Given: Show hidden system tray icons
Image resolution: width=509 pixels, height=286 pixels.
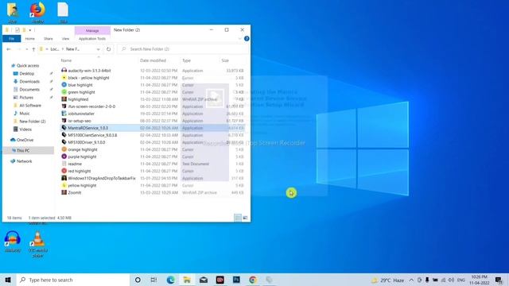Looking at the screenshot, I should pyautogui.click(x=411, y=280).
